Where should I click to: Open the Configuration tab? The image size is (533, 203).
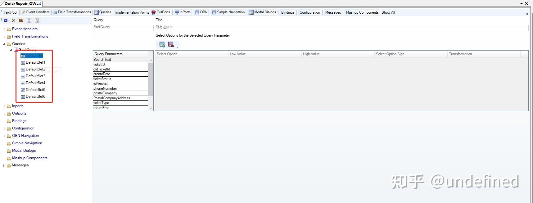(310, 12)
